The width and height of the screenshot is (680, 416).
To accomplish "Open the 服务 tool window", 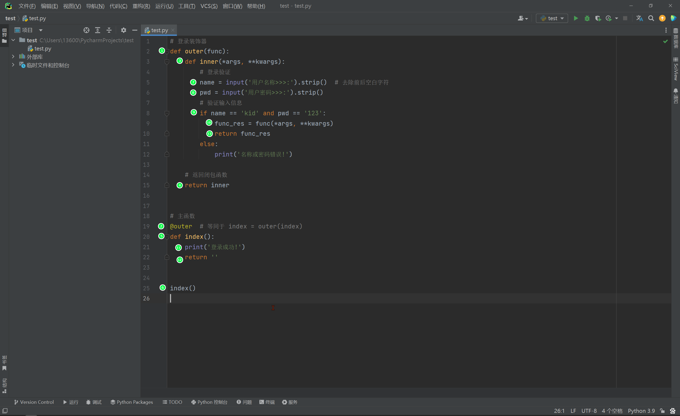I will [x=290, y=402].
